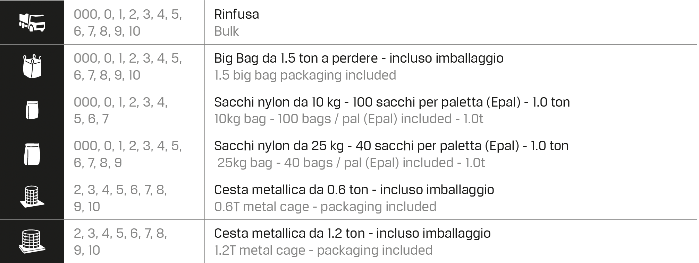Click the 10 kg nylon sack icon

(x=32, y=110)
